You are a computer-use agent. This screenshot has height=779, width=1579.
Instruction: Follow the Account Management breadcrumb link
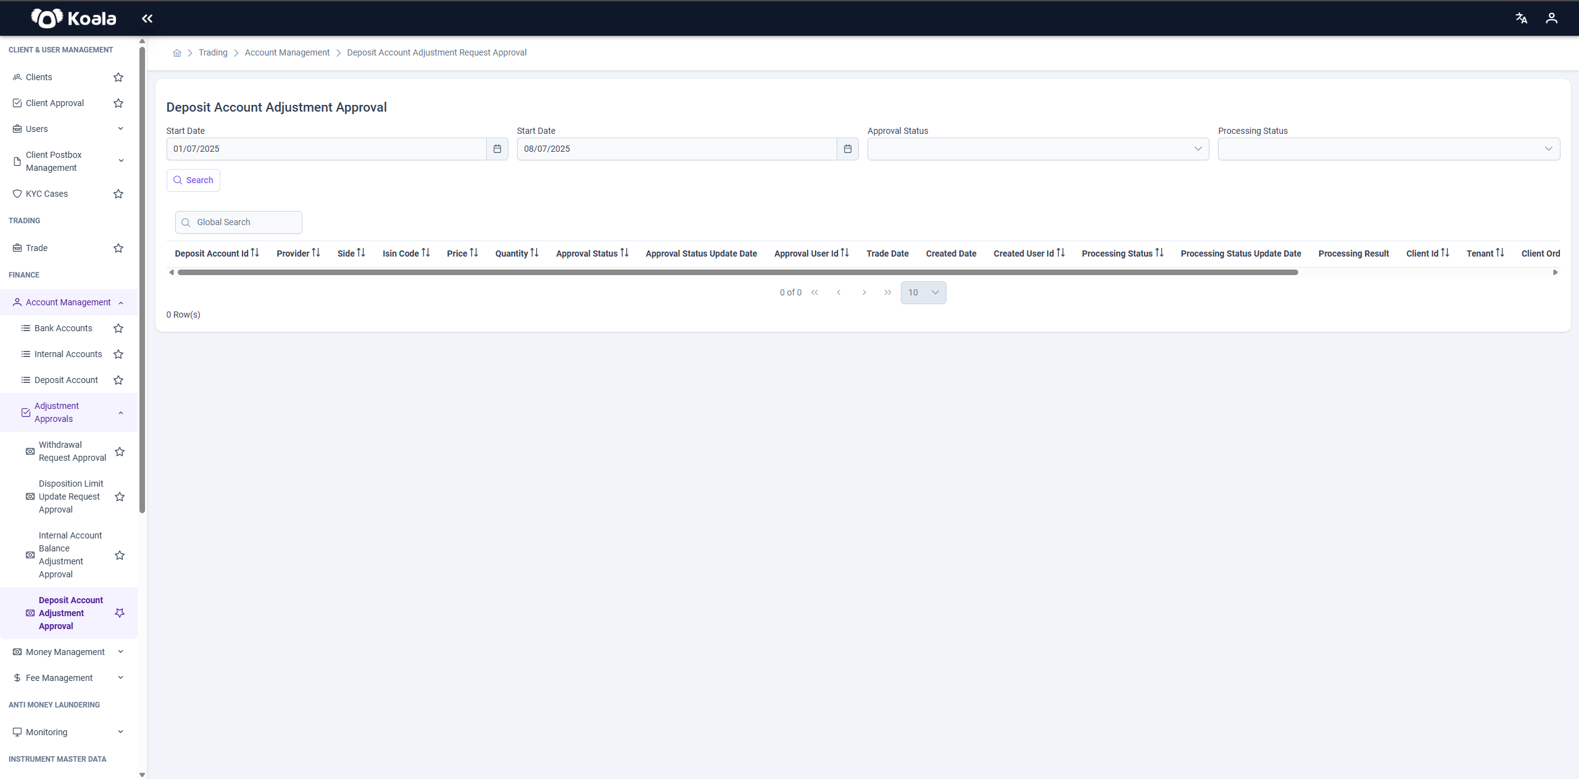(287, 52)
